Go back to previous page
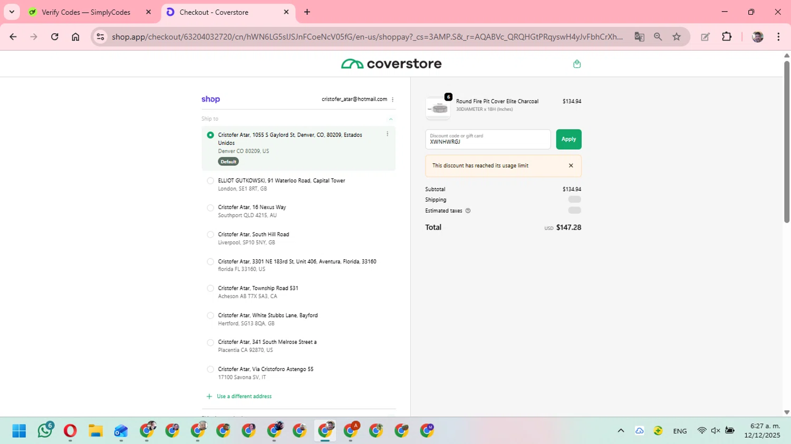 coord(13,36)
